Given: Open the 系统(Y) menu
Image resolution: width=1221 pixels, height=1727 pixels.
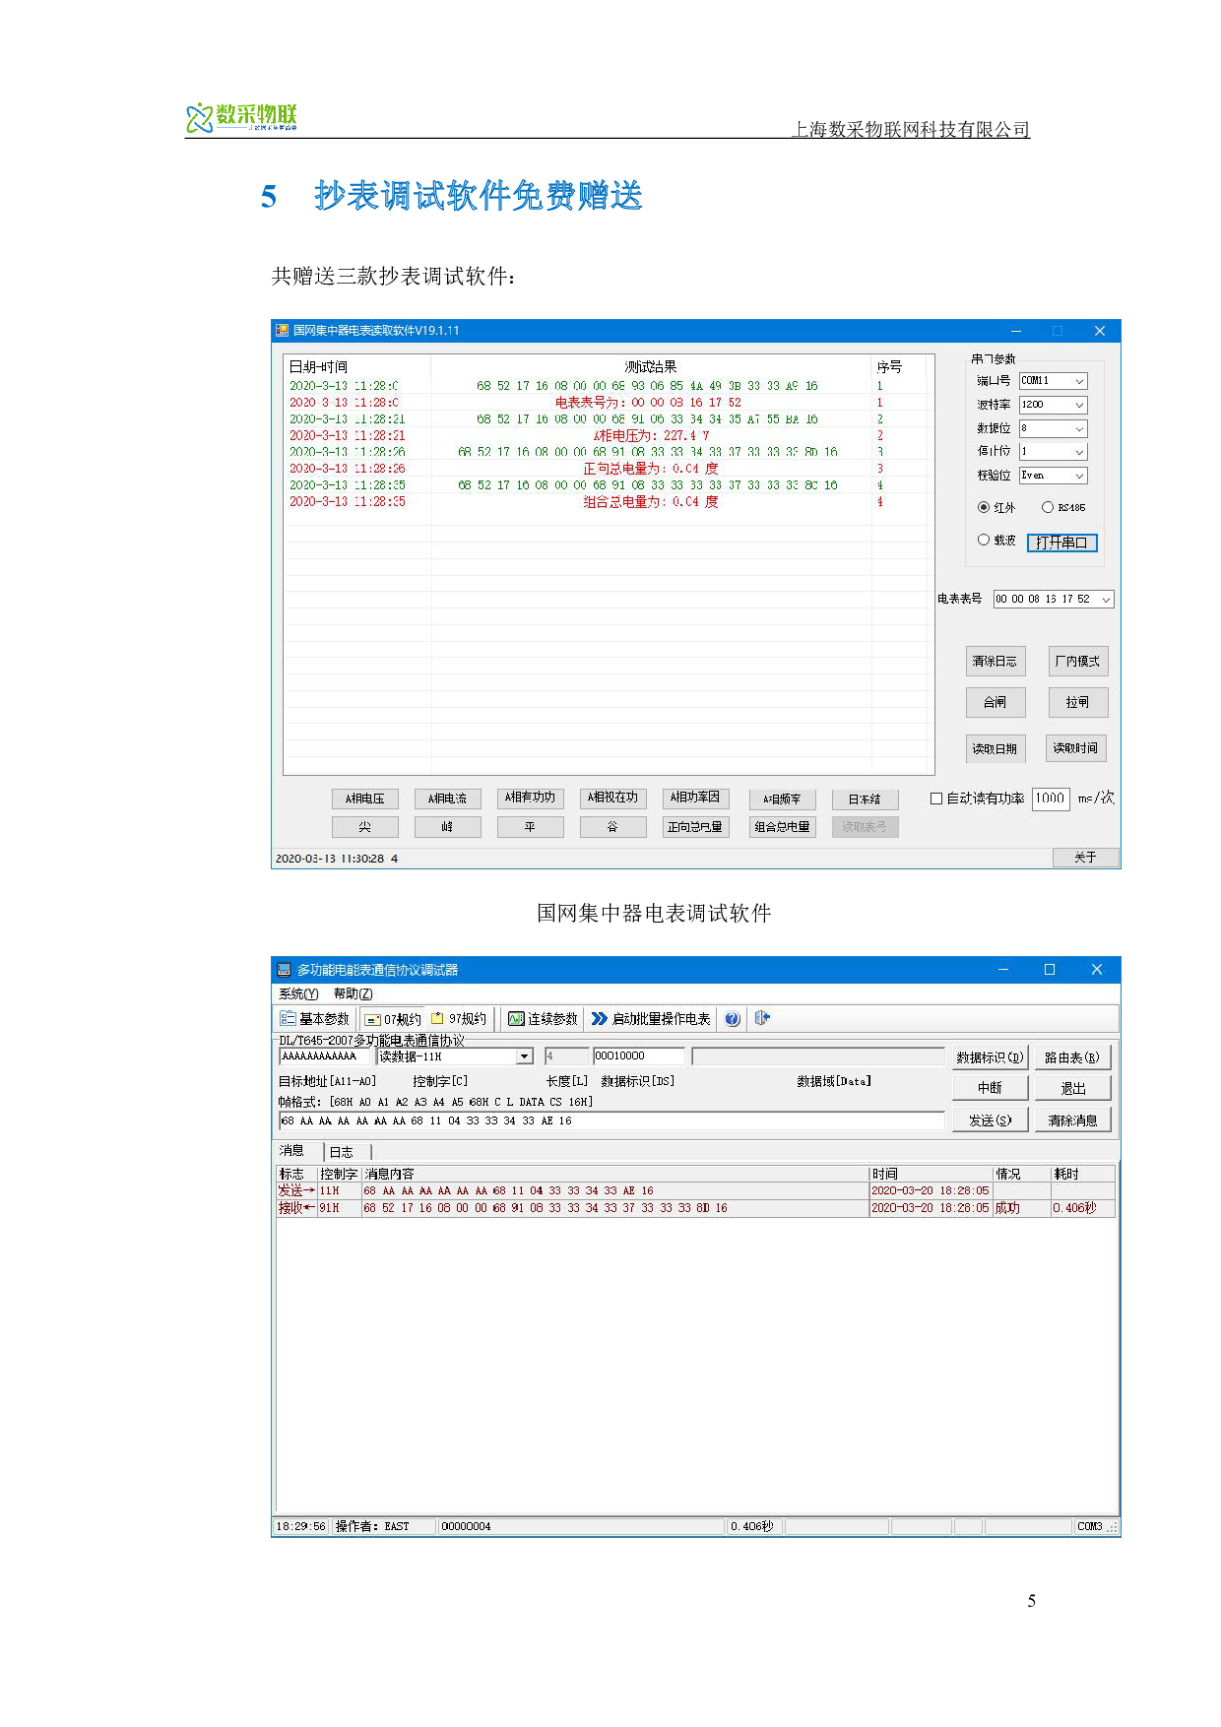Looking at the screenshot, I should pyautogui.click(x=298, y=993).
